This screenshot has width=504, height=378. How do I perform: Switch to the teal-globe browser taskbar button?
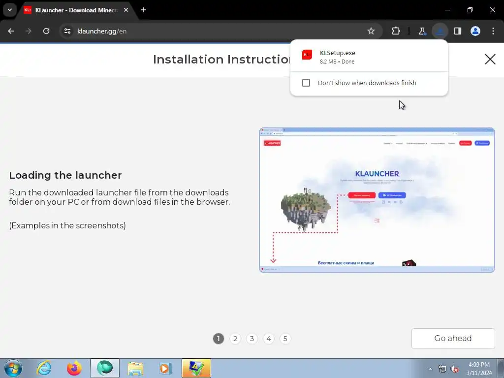click(105, 368)
